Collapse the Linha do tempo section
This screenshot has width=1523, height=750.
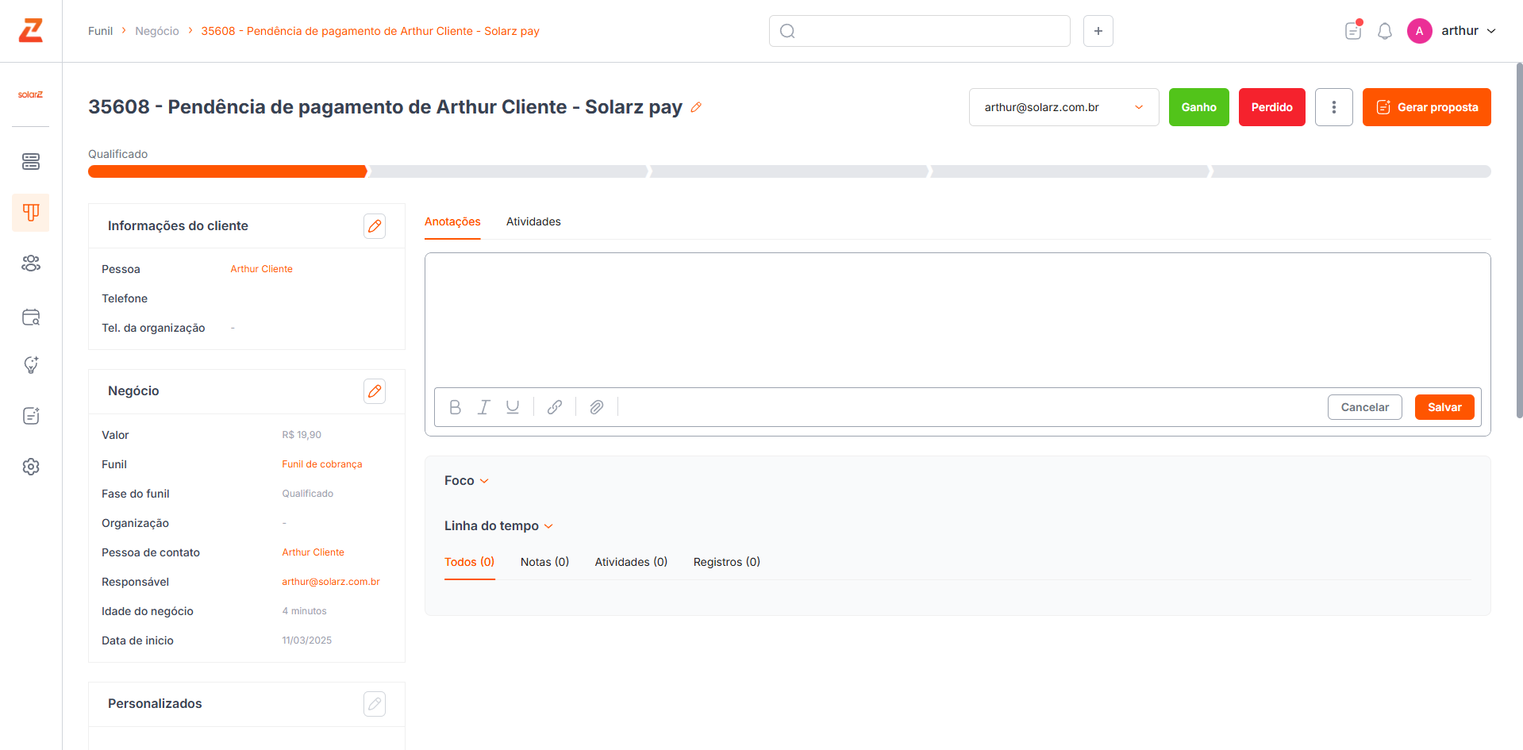click(498, 526)
